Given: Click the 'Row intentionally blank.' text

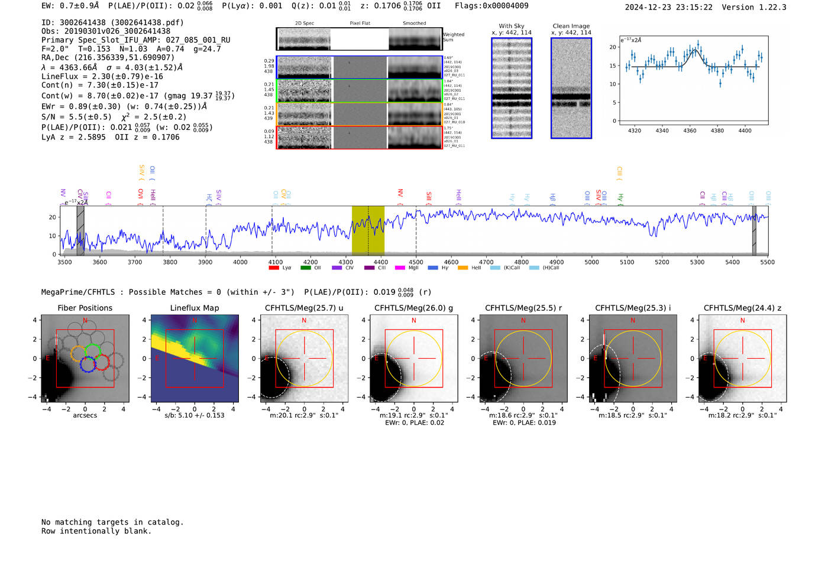Looking at the screenshot, I should [x=96, y=531].
